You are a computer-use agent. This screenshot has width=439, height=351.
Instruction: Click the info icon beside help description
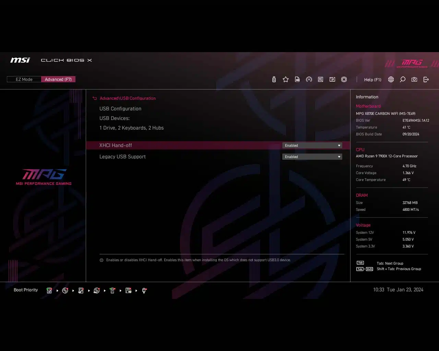pos(102,260)
